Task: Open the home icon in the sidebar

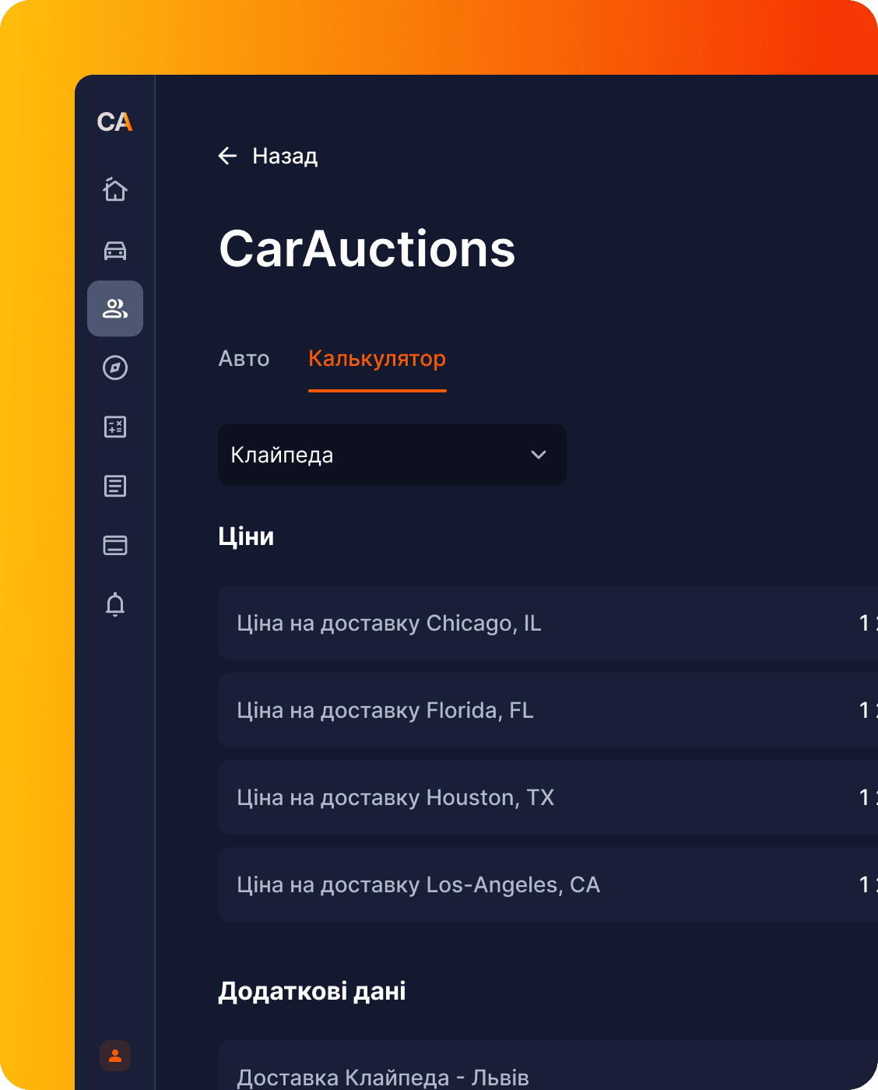Action: tap(115, 189)
